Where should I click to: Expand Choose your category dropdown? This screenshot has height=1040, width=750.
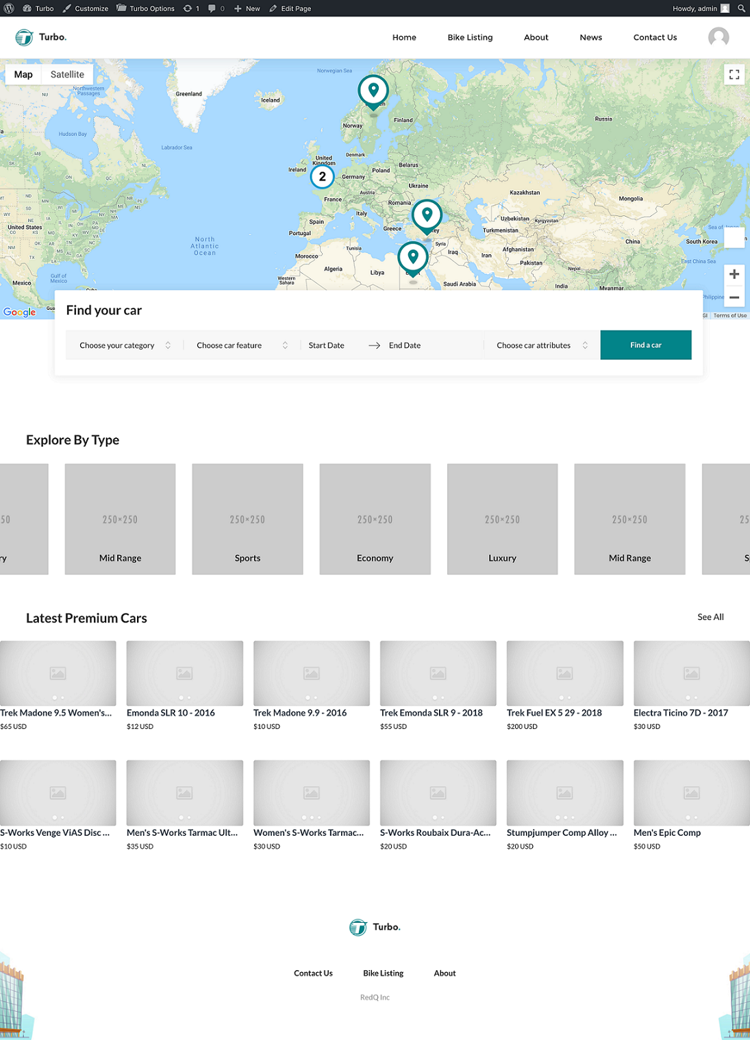[125, 346]
